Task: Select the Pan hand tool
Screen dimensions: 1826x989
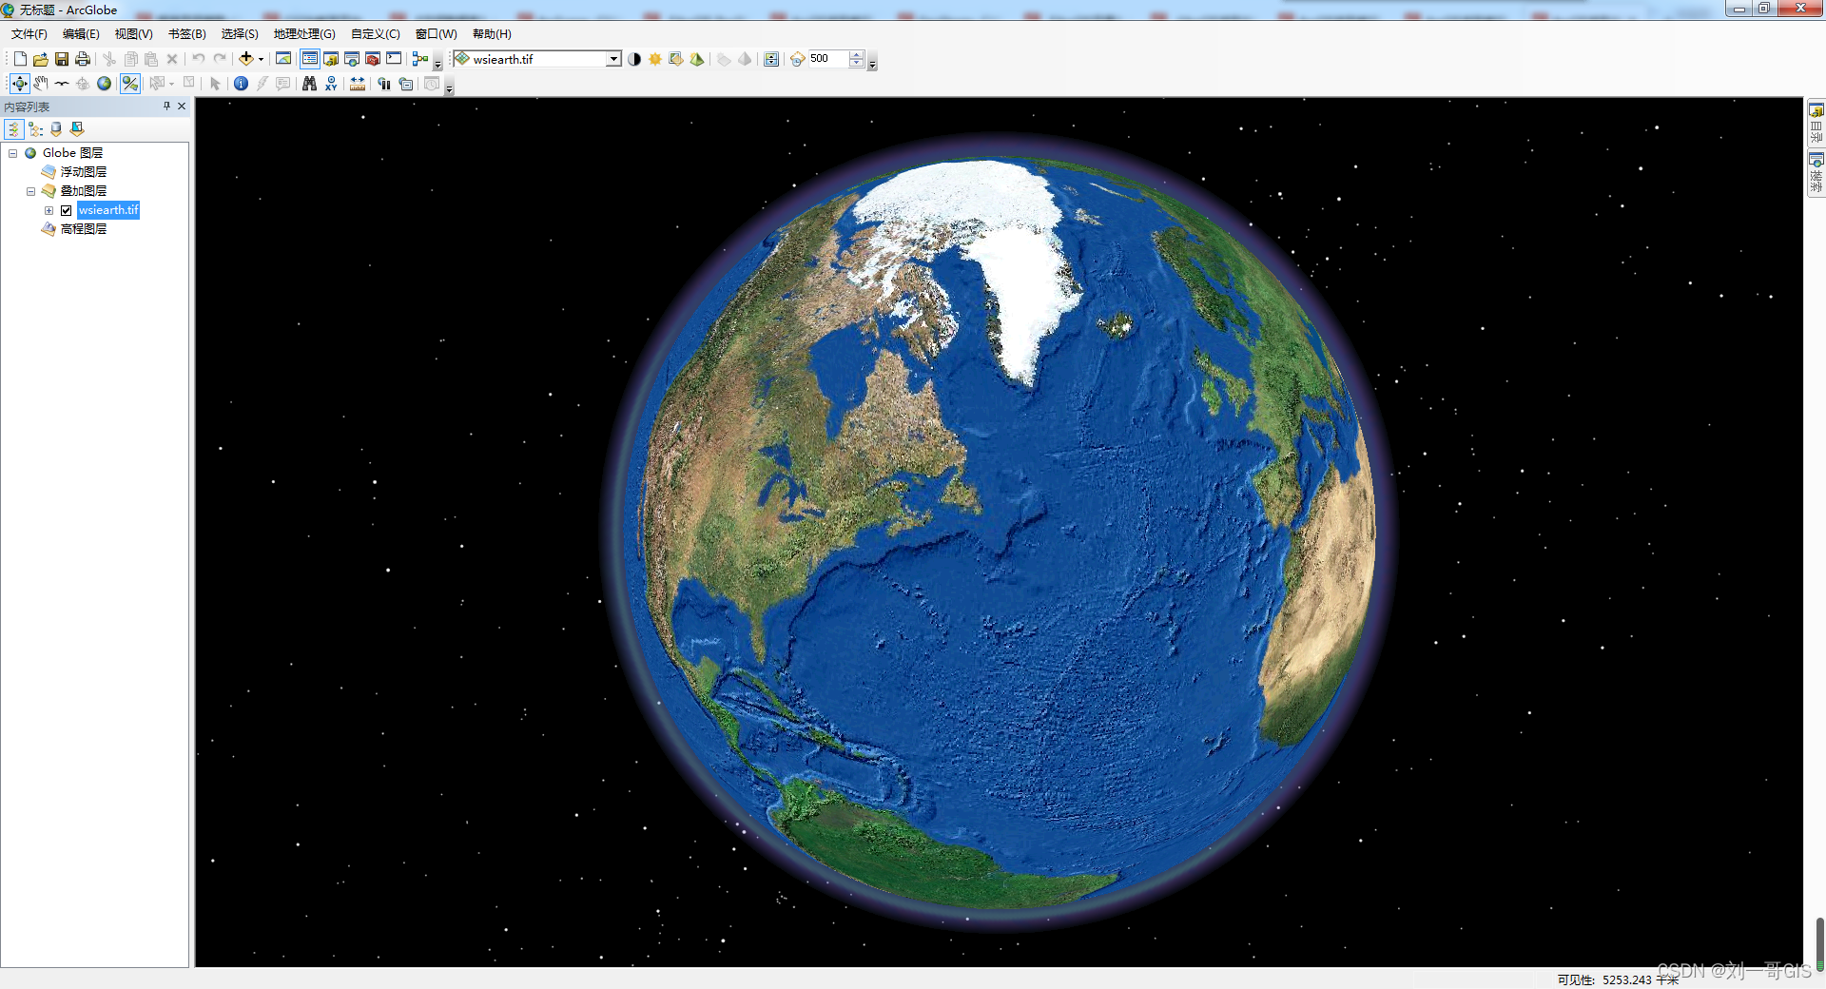Action: coord(41,84)
